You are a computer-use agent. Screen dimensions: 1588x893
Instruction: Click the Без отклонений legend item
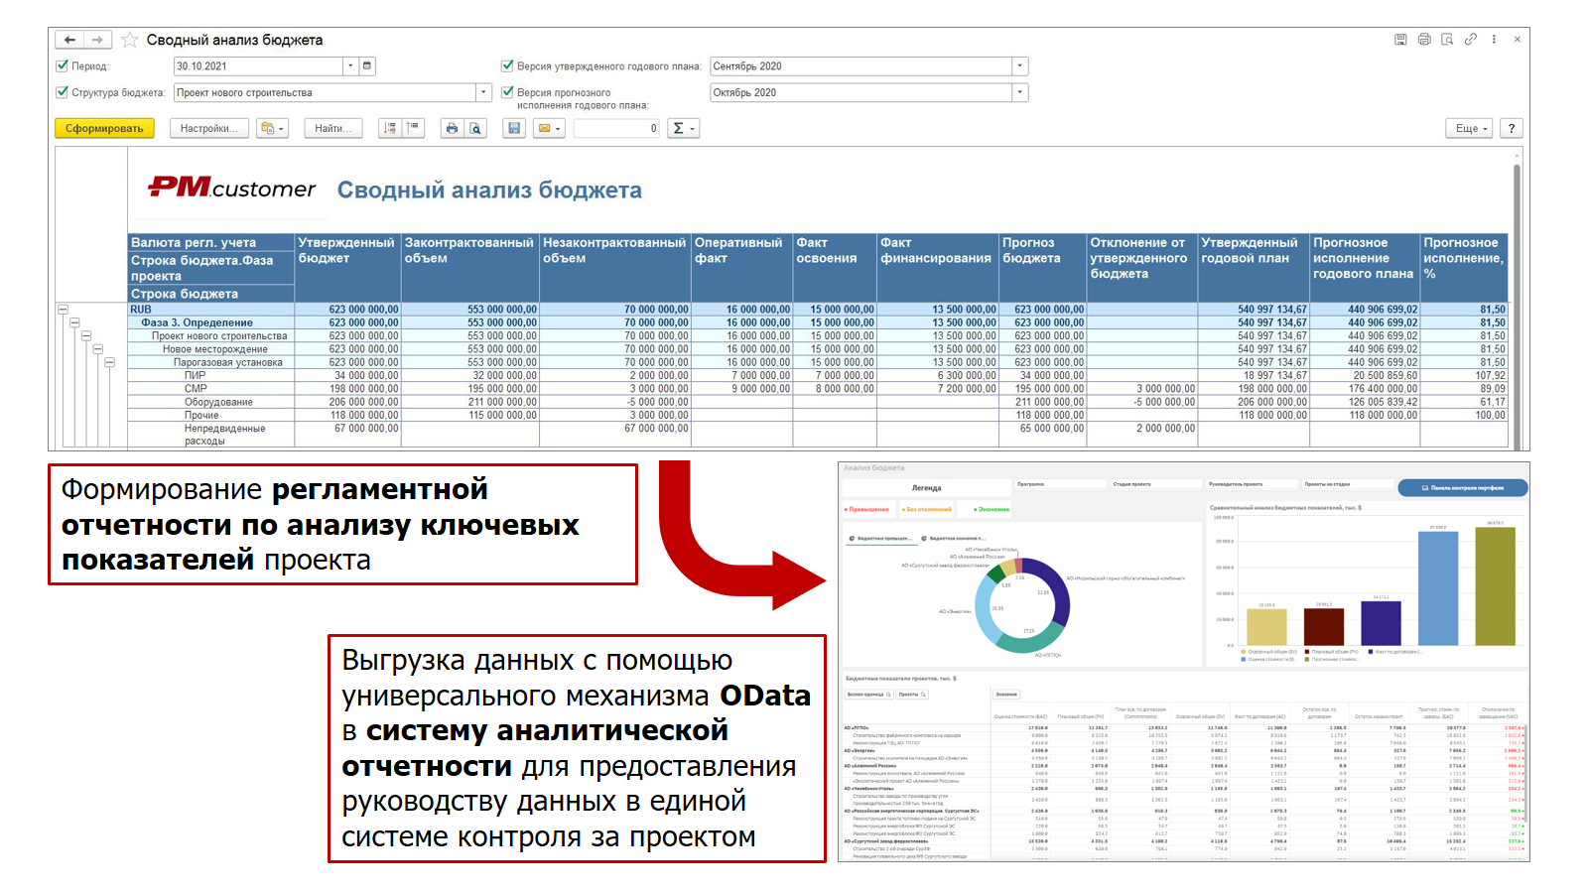pyautogui.click(x=927, y=509)
